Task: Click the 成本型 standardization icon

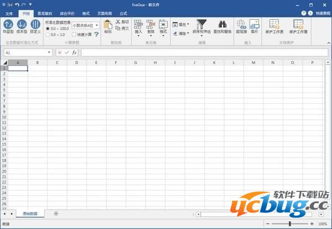Action: point(22,24)
